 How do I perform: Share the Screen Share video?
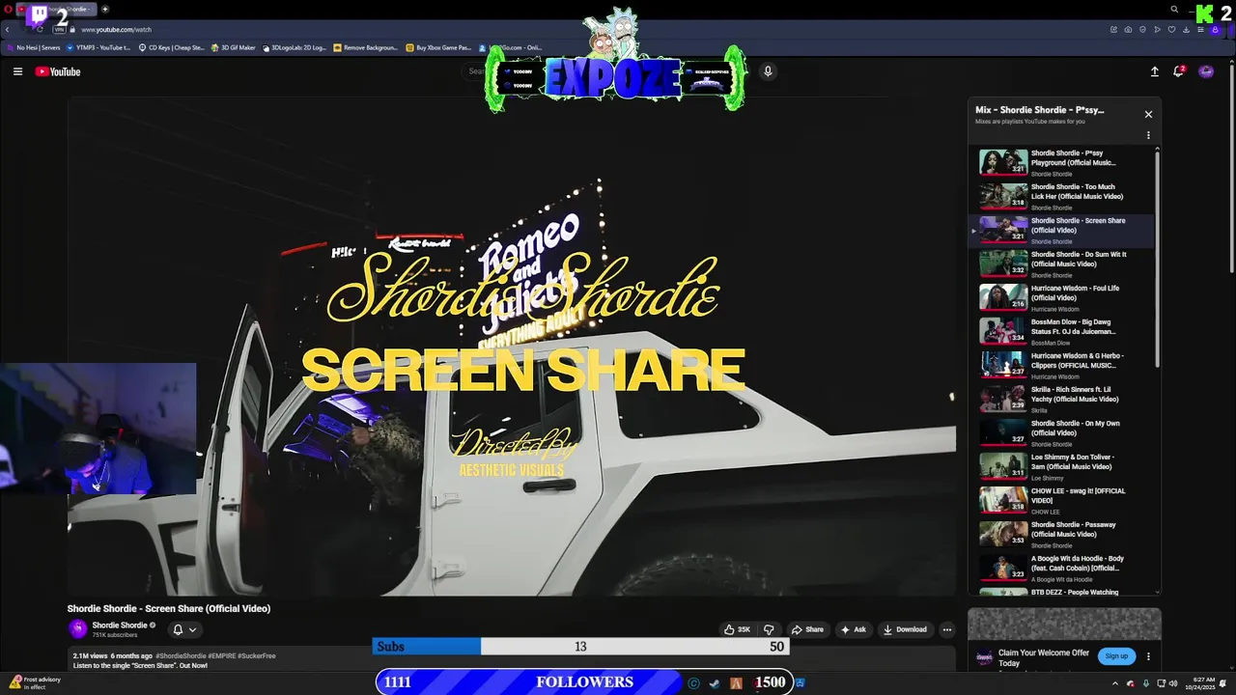coord(807,629)
